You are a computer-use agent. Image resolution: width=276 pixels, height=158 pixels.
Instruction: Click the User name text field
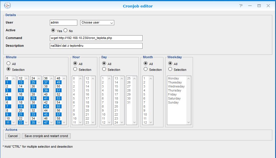[63, 23]
